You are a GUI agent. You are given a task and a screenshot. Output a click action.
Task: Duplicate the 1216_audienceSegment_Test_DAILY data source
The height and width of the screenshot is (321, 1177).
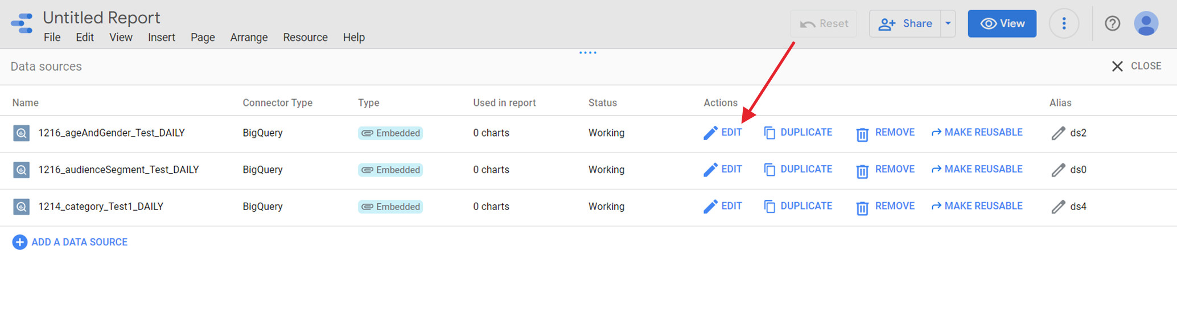pos(798,170)
